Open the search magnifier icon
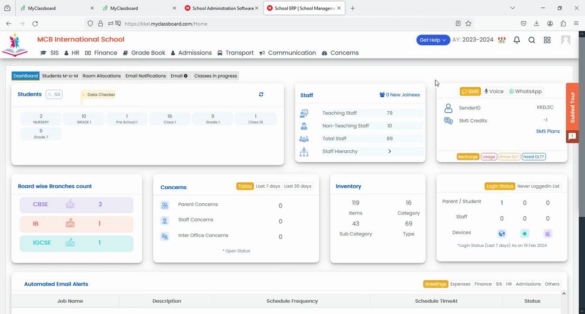The height and width of the screenshot is (314, 585). click(x=532, y=40)
